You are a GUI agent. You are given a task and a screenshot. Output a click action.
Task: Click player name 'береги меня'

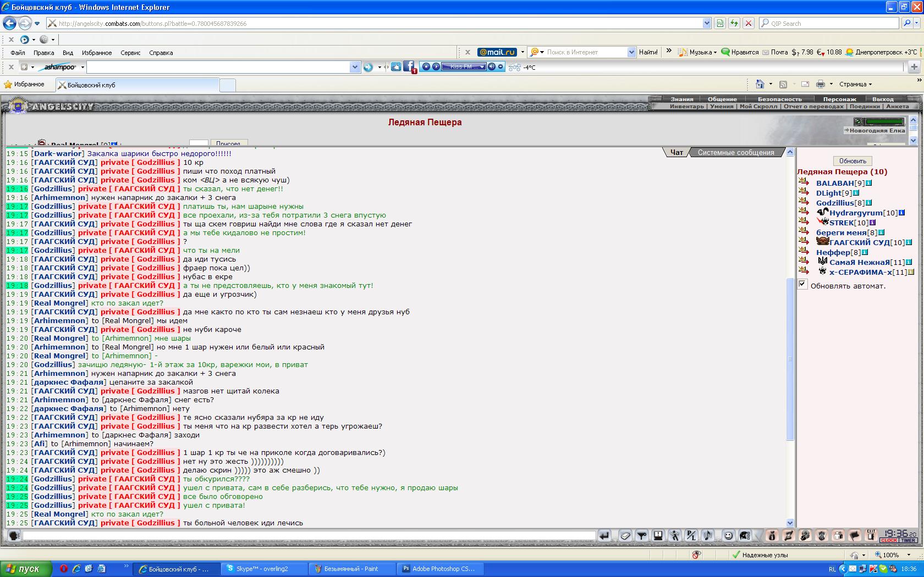[841, 232]
